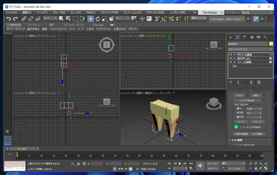Image resolution: width=277 pixels, height=175 pixels.
Task: Open the レンダリング(R) menu
Action: 178,12
